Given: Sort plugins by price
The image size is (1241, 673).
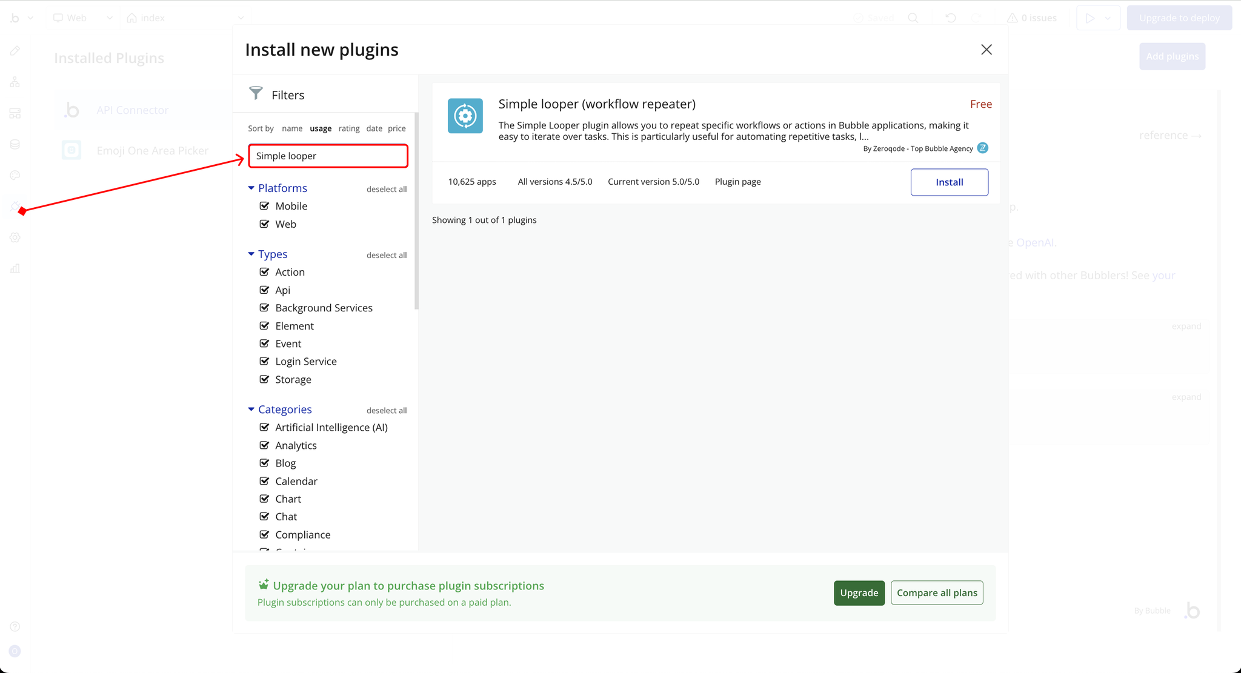Looking at the screenshot, I should click(396, 128).
